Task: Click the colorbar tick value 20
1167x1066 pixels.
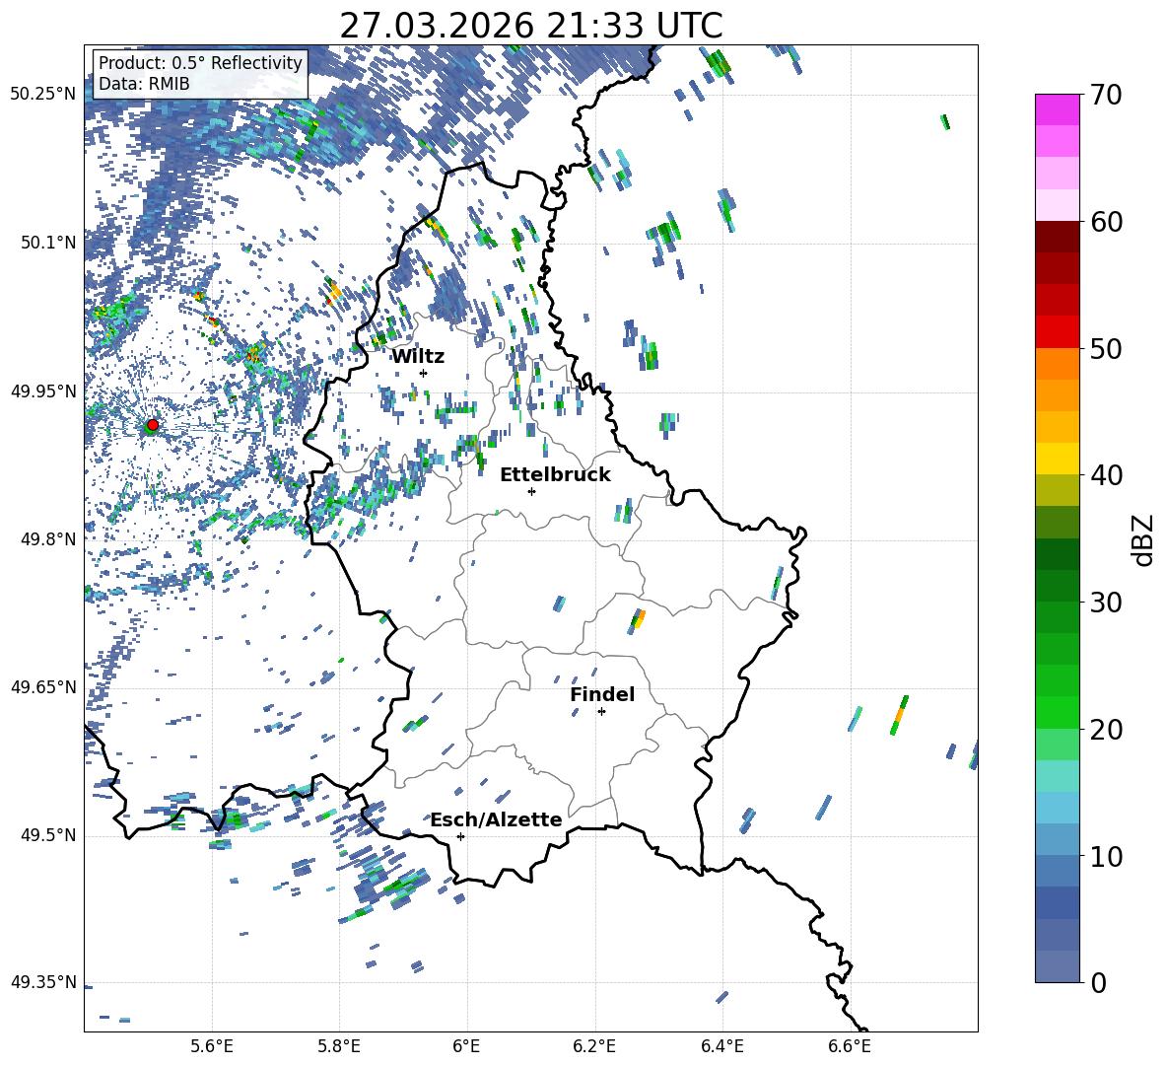Action: (1106, 729)
